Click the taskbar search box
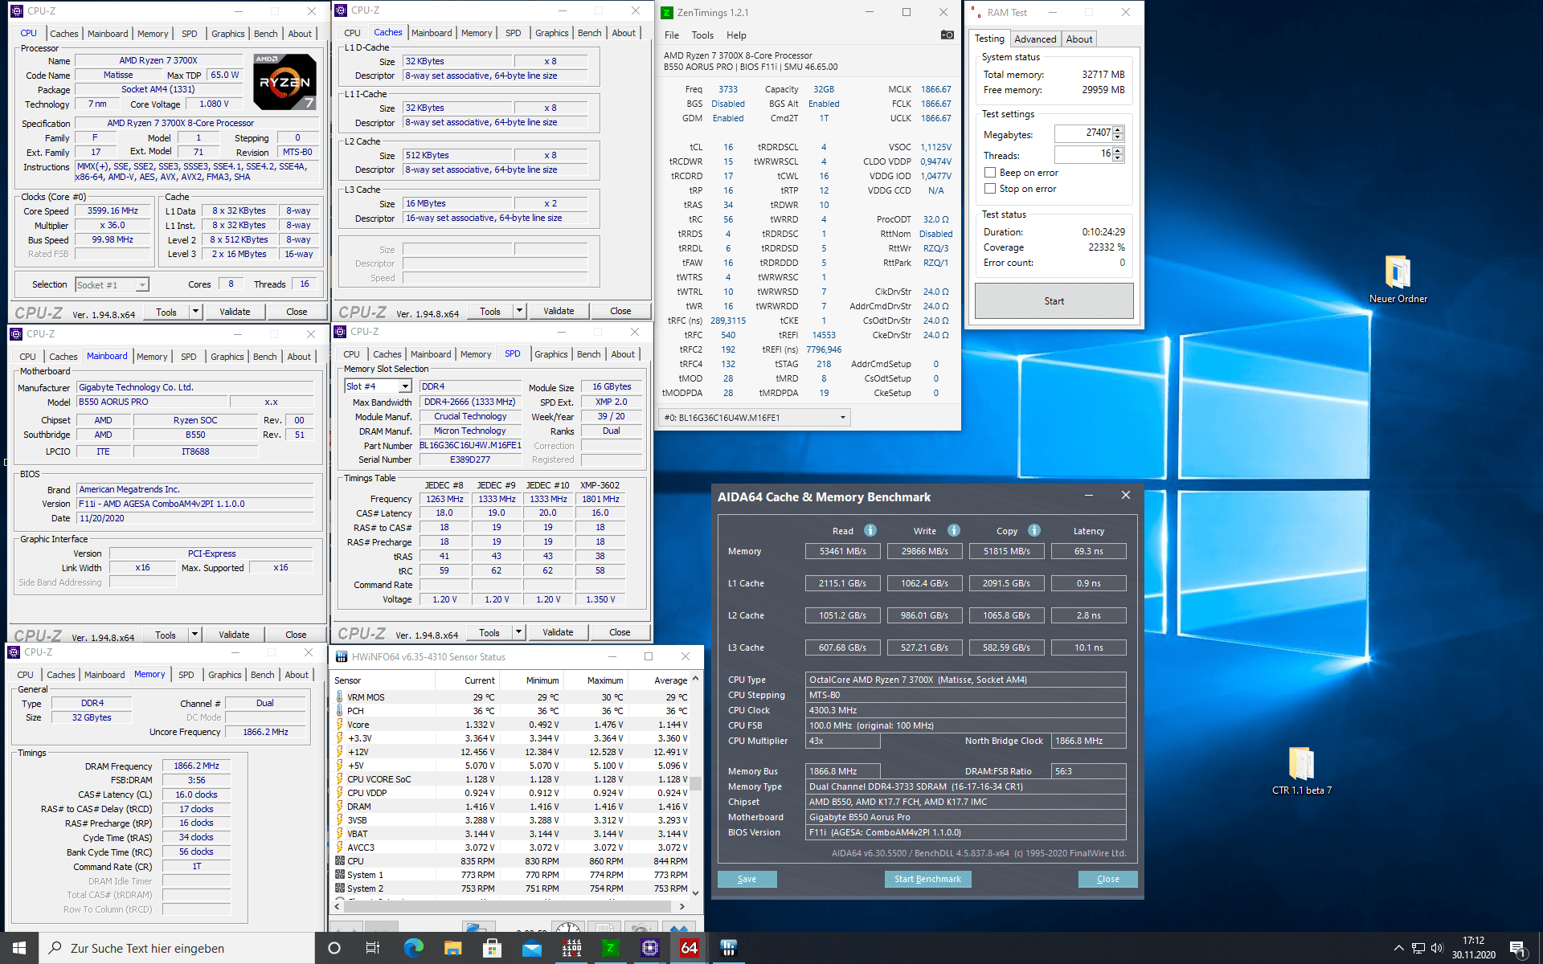1543x964 pixels. pos(177,948)
